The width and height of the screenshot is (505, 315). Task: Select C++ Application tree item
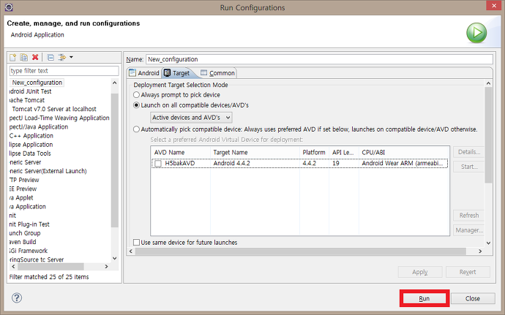pyautogui.click(x=31, y=136)
